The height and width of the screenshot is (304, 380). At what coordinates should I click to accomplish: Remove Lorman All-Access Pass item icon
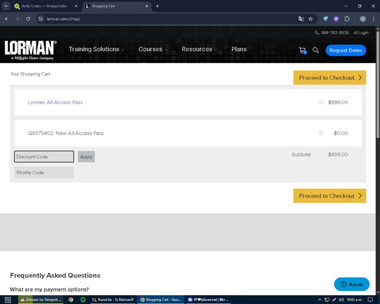point(321,102)
